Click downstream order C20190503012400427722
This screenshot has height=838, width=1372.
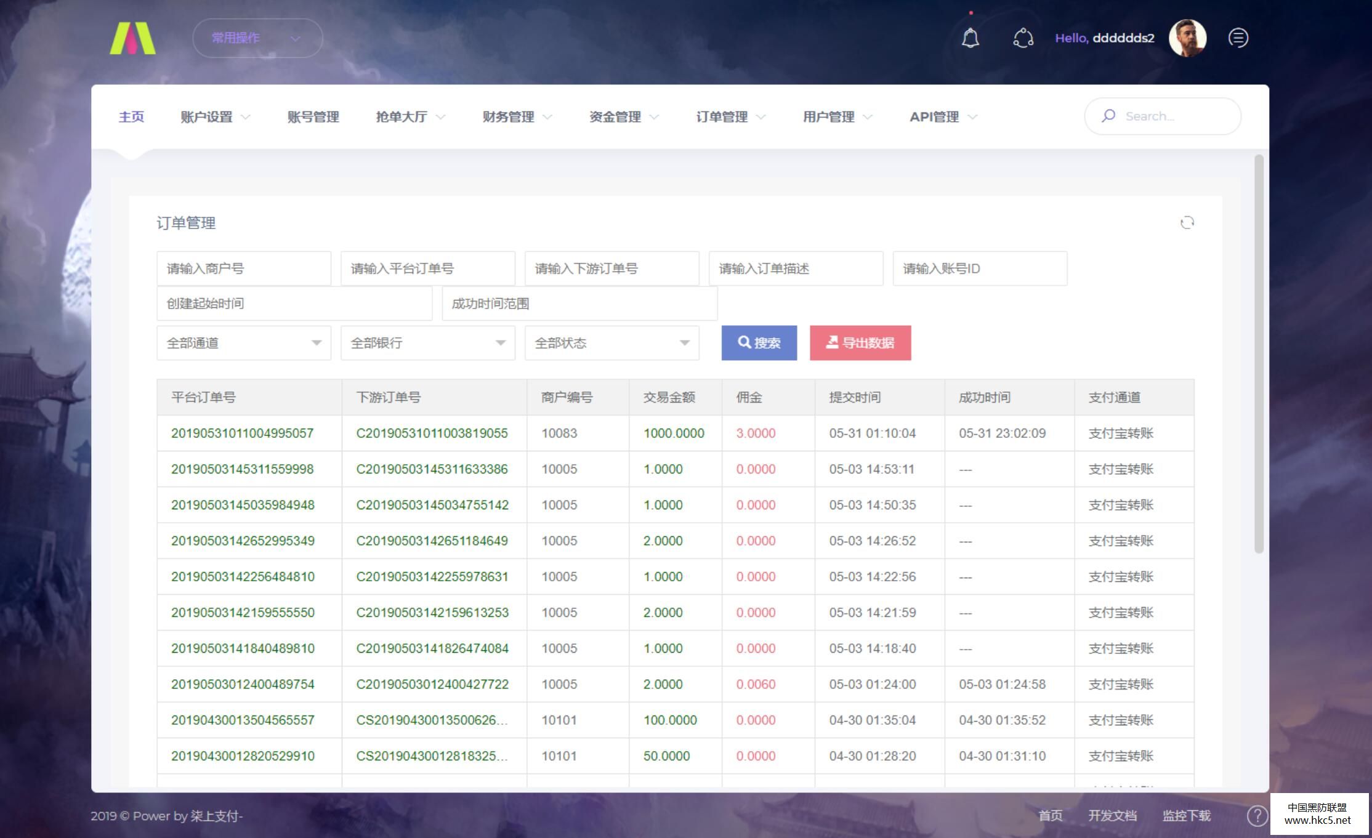click(432, 684)
